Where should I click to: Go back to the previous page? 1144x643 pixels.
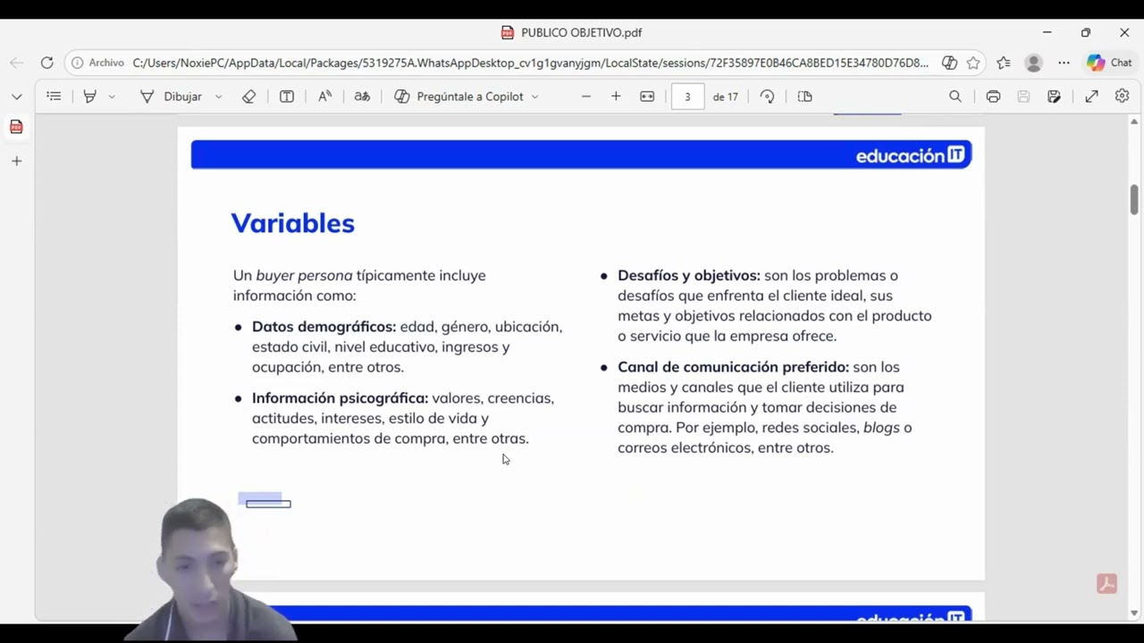click(16, 63)
